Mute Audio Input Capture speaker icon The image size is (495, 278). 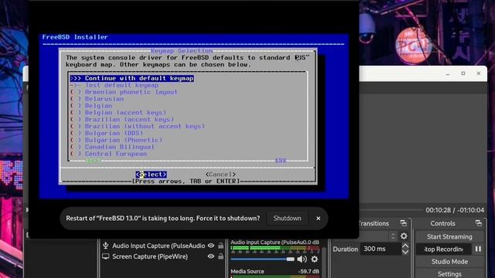[302, 259]
